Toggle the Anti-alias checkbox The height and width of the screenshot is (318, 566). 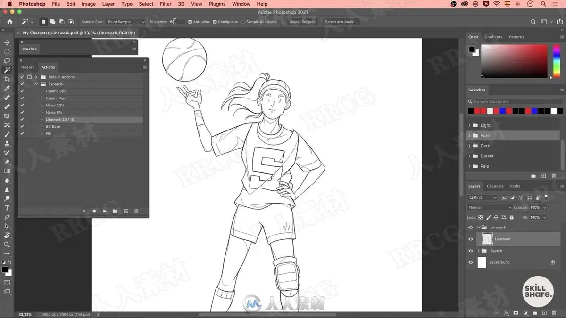[190, 22]
